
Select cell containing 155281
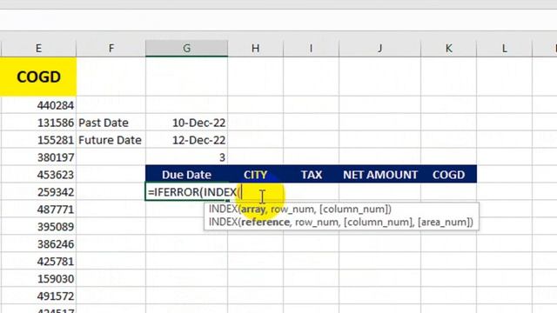38,140
